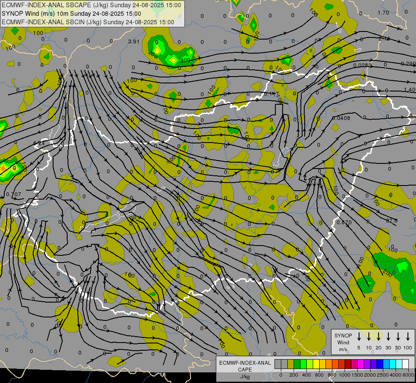The height and width of the screenshot is (383, 416).
Task: Click the 100 m/s wind arrow in legend
Action: pyautogui.click(x=408, y=337)
